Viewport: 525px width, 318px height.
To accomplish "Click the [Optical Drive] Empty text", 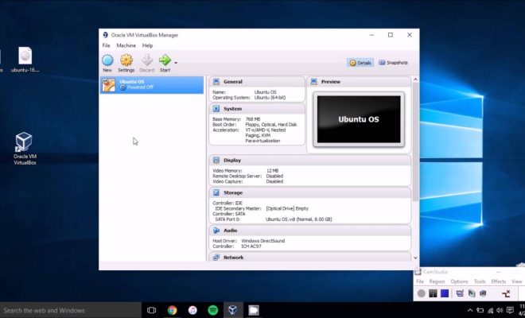I will coord(287,208).
